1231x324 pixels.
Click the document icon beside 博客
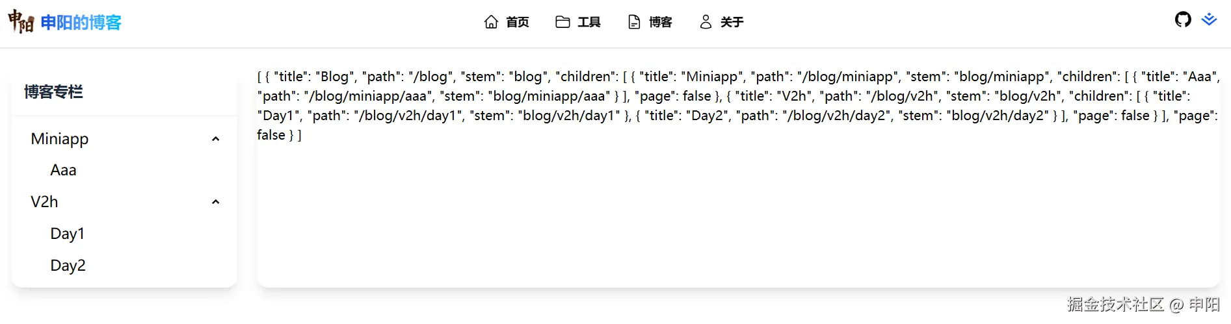tap(634, 22)
